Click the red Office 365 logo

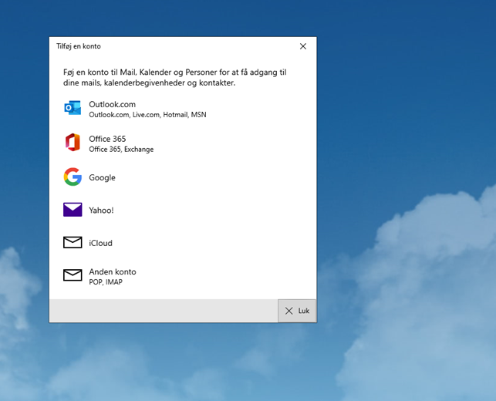click(73, 143)
